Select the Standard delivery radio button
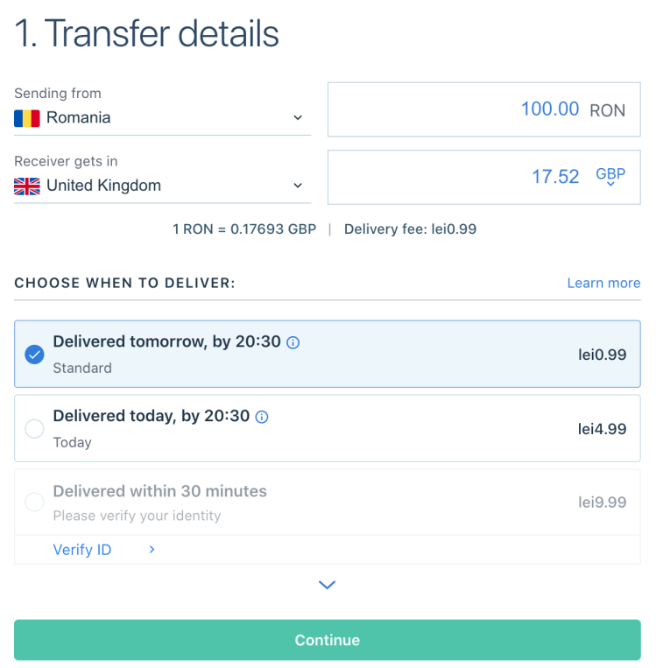The height and width of the screenshot is (668, 656). point(34,355)
